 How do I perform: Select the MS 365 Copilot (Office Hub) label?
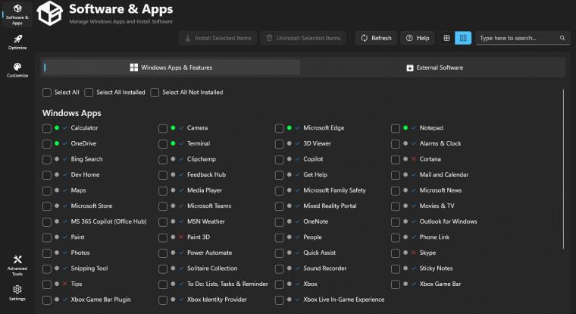pyautogui.click(x=108, y=221)
